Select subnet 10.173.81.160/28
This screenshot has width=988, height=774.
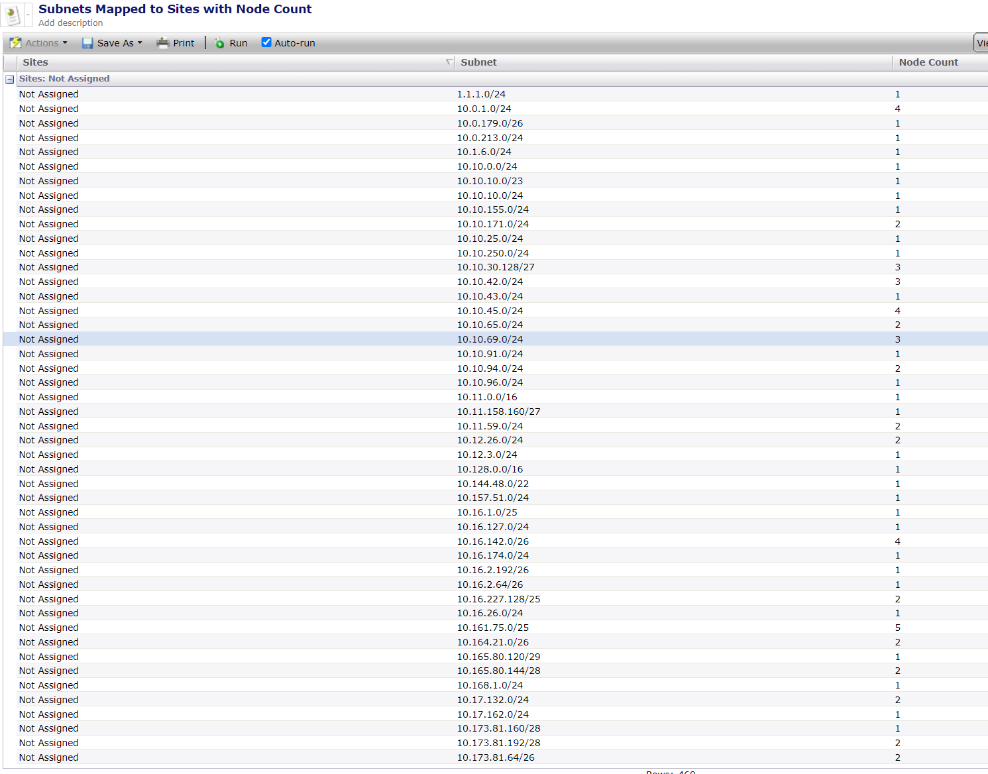point(498,728)
